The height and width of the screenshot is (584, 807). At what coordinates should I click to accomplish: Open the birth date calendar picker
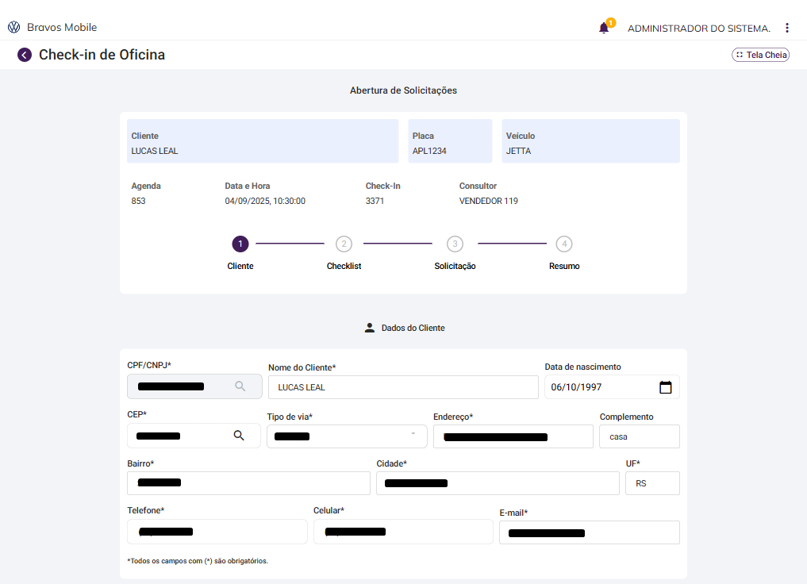point(666,387)
